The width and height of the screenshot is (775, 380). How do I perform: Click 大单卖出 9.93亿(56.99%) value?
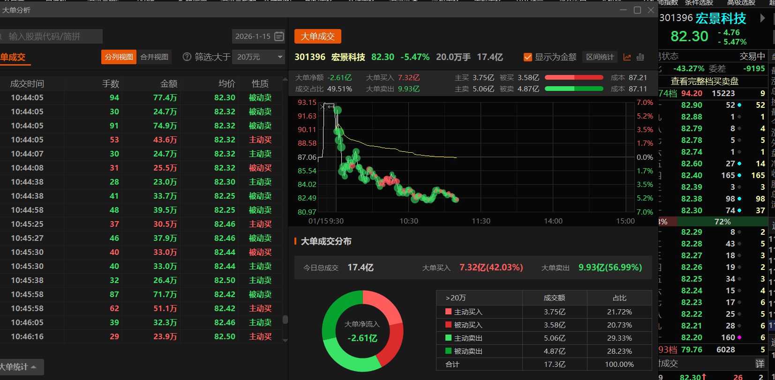coord(610,267)
